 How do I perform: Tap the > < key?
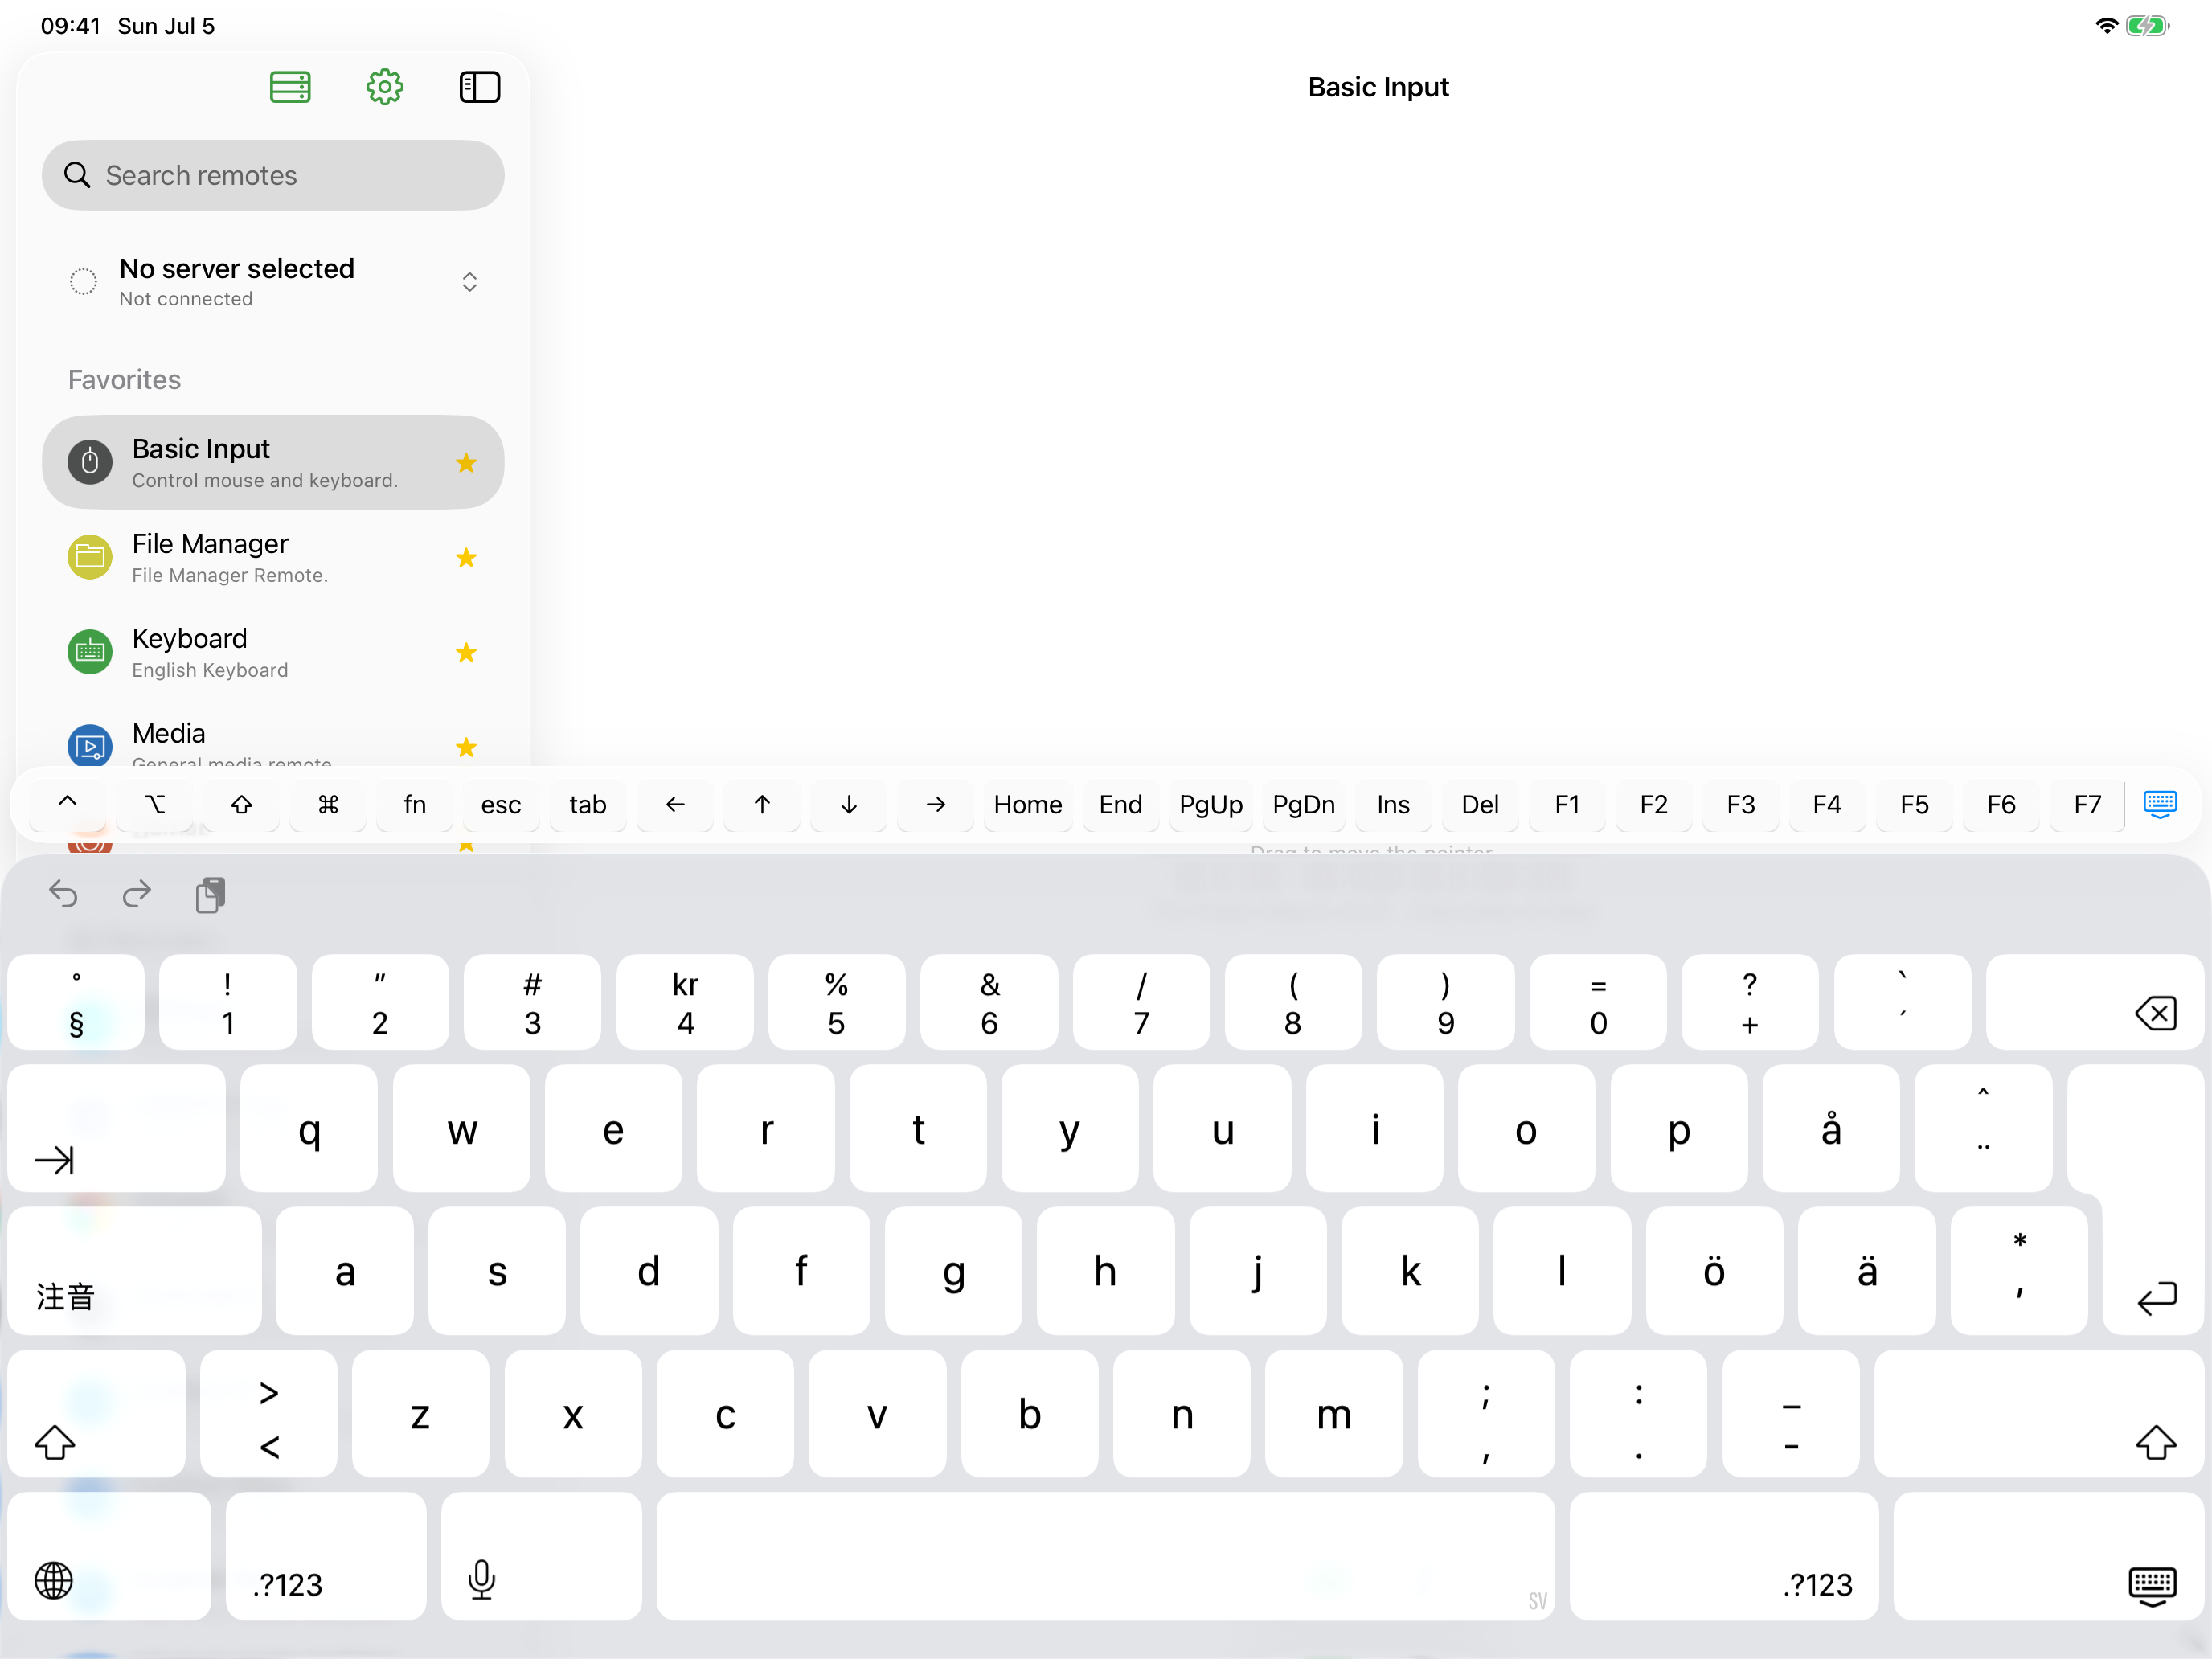[269, 1414]
